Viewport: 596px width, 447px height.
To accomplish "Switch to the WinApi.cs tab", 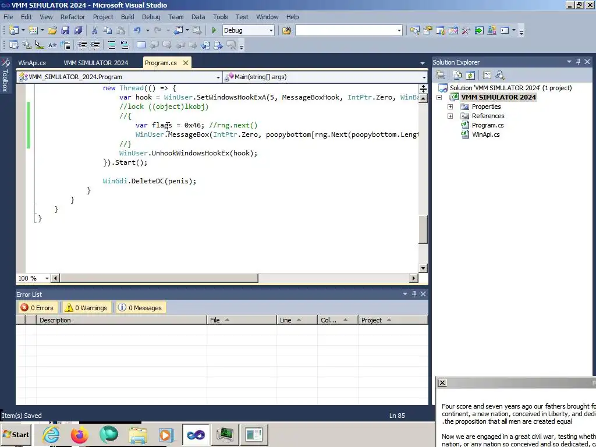I will click(32, 63).
